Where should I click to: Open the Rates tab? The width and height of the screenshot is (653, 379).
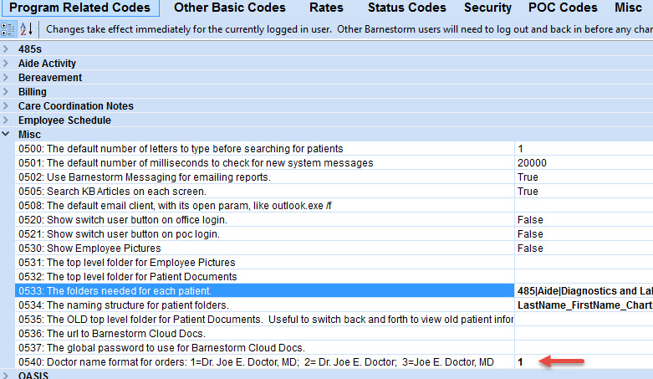click(x=326, y=8)
